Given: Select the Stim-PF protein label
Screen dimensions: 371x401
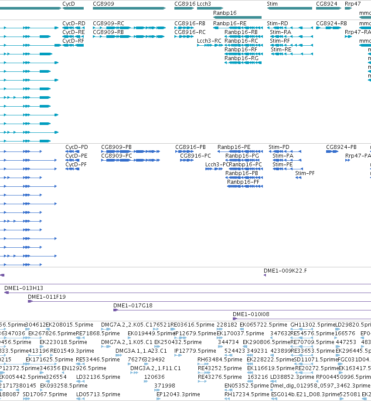Looking at the screenshot, I should pos(305,173).
